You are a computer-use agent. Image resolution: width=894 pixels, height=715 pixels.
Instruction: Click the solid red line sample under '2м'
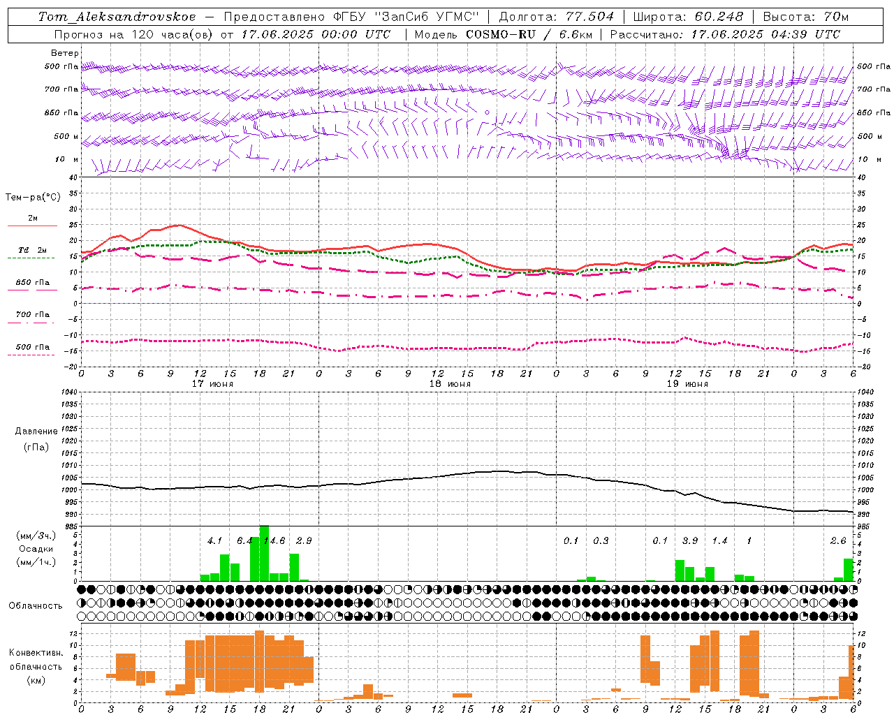pos(32,226)
